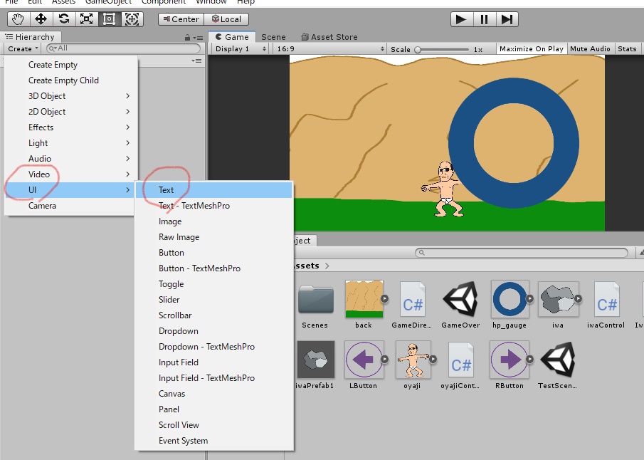Expand the 3D Object submenu
The width and height of the screenshot is (644, 460).
(71, 96)
